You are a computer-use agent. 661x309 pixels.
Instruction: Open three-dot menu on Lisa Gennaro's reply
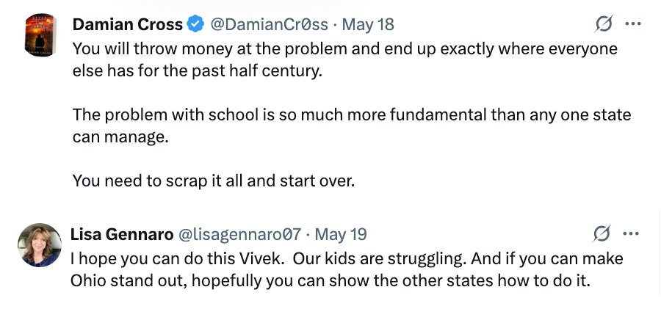[631, 234]
